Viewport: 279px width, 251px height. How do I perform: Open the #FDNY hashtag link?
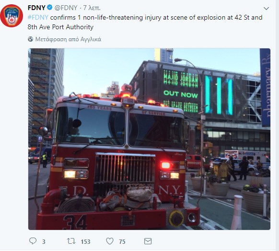(38, 17)
